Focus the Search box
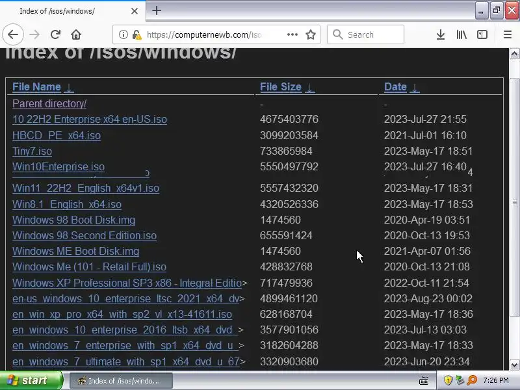This screenshot has height=390, width=520. 365,34
